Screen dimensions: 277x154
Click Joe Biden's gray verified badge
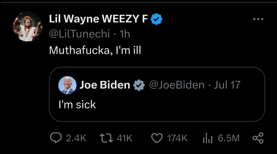[139, 85]
